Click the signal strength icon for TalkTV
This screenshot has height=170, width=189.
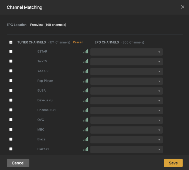(86, 61)
